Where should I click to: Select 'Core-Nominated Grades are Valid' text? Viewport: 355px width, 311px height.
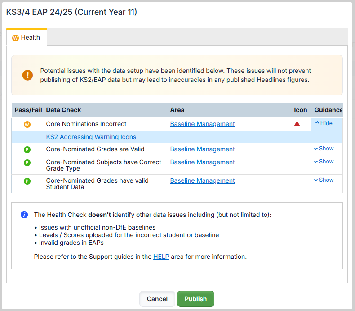[x=95, y=149]
